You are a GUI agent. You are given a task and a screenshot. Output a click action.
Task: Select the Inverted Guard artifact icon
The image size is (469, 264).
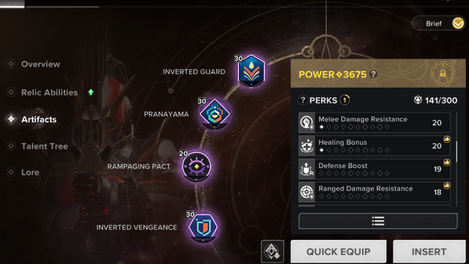click(x=251, y=72)
